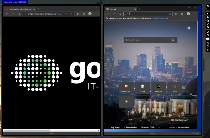Open profile avatar in right window
The height and width of the screenshot is (138, 210).
click(188, 14)
